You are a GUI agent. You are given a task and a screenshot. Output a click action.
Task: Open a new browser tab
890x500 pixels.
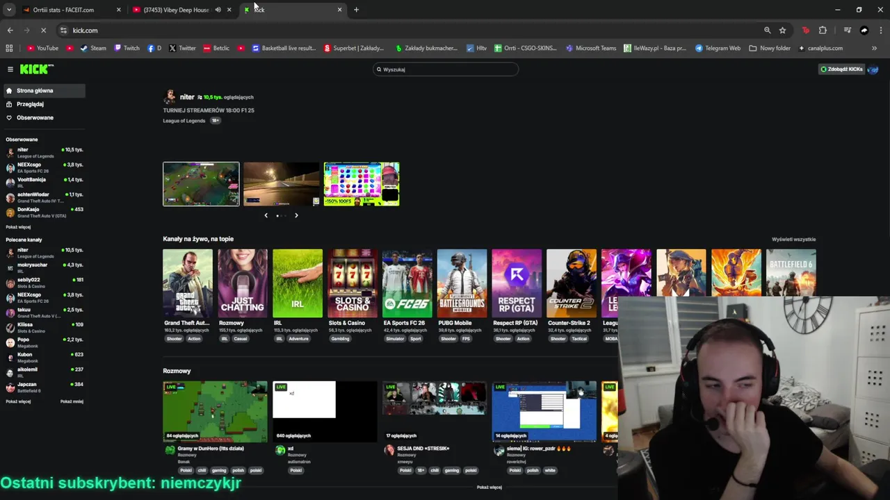[356, 10]
